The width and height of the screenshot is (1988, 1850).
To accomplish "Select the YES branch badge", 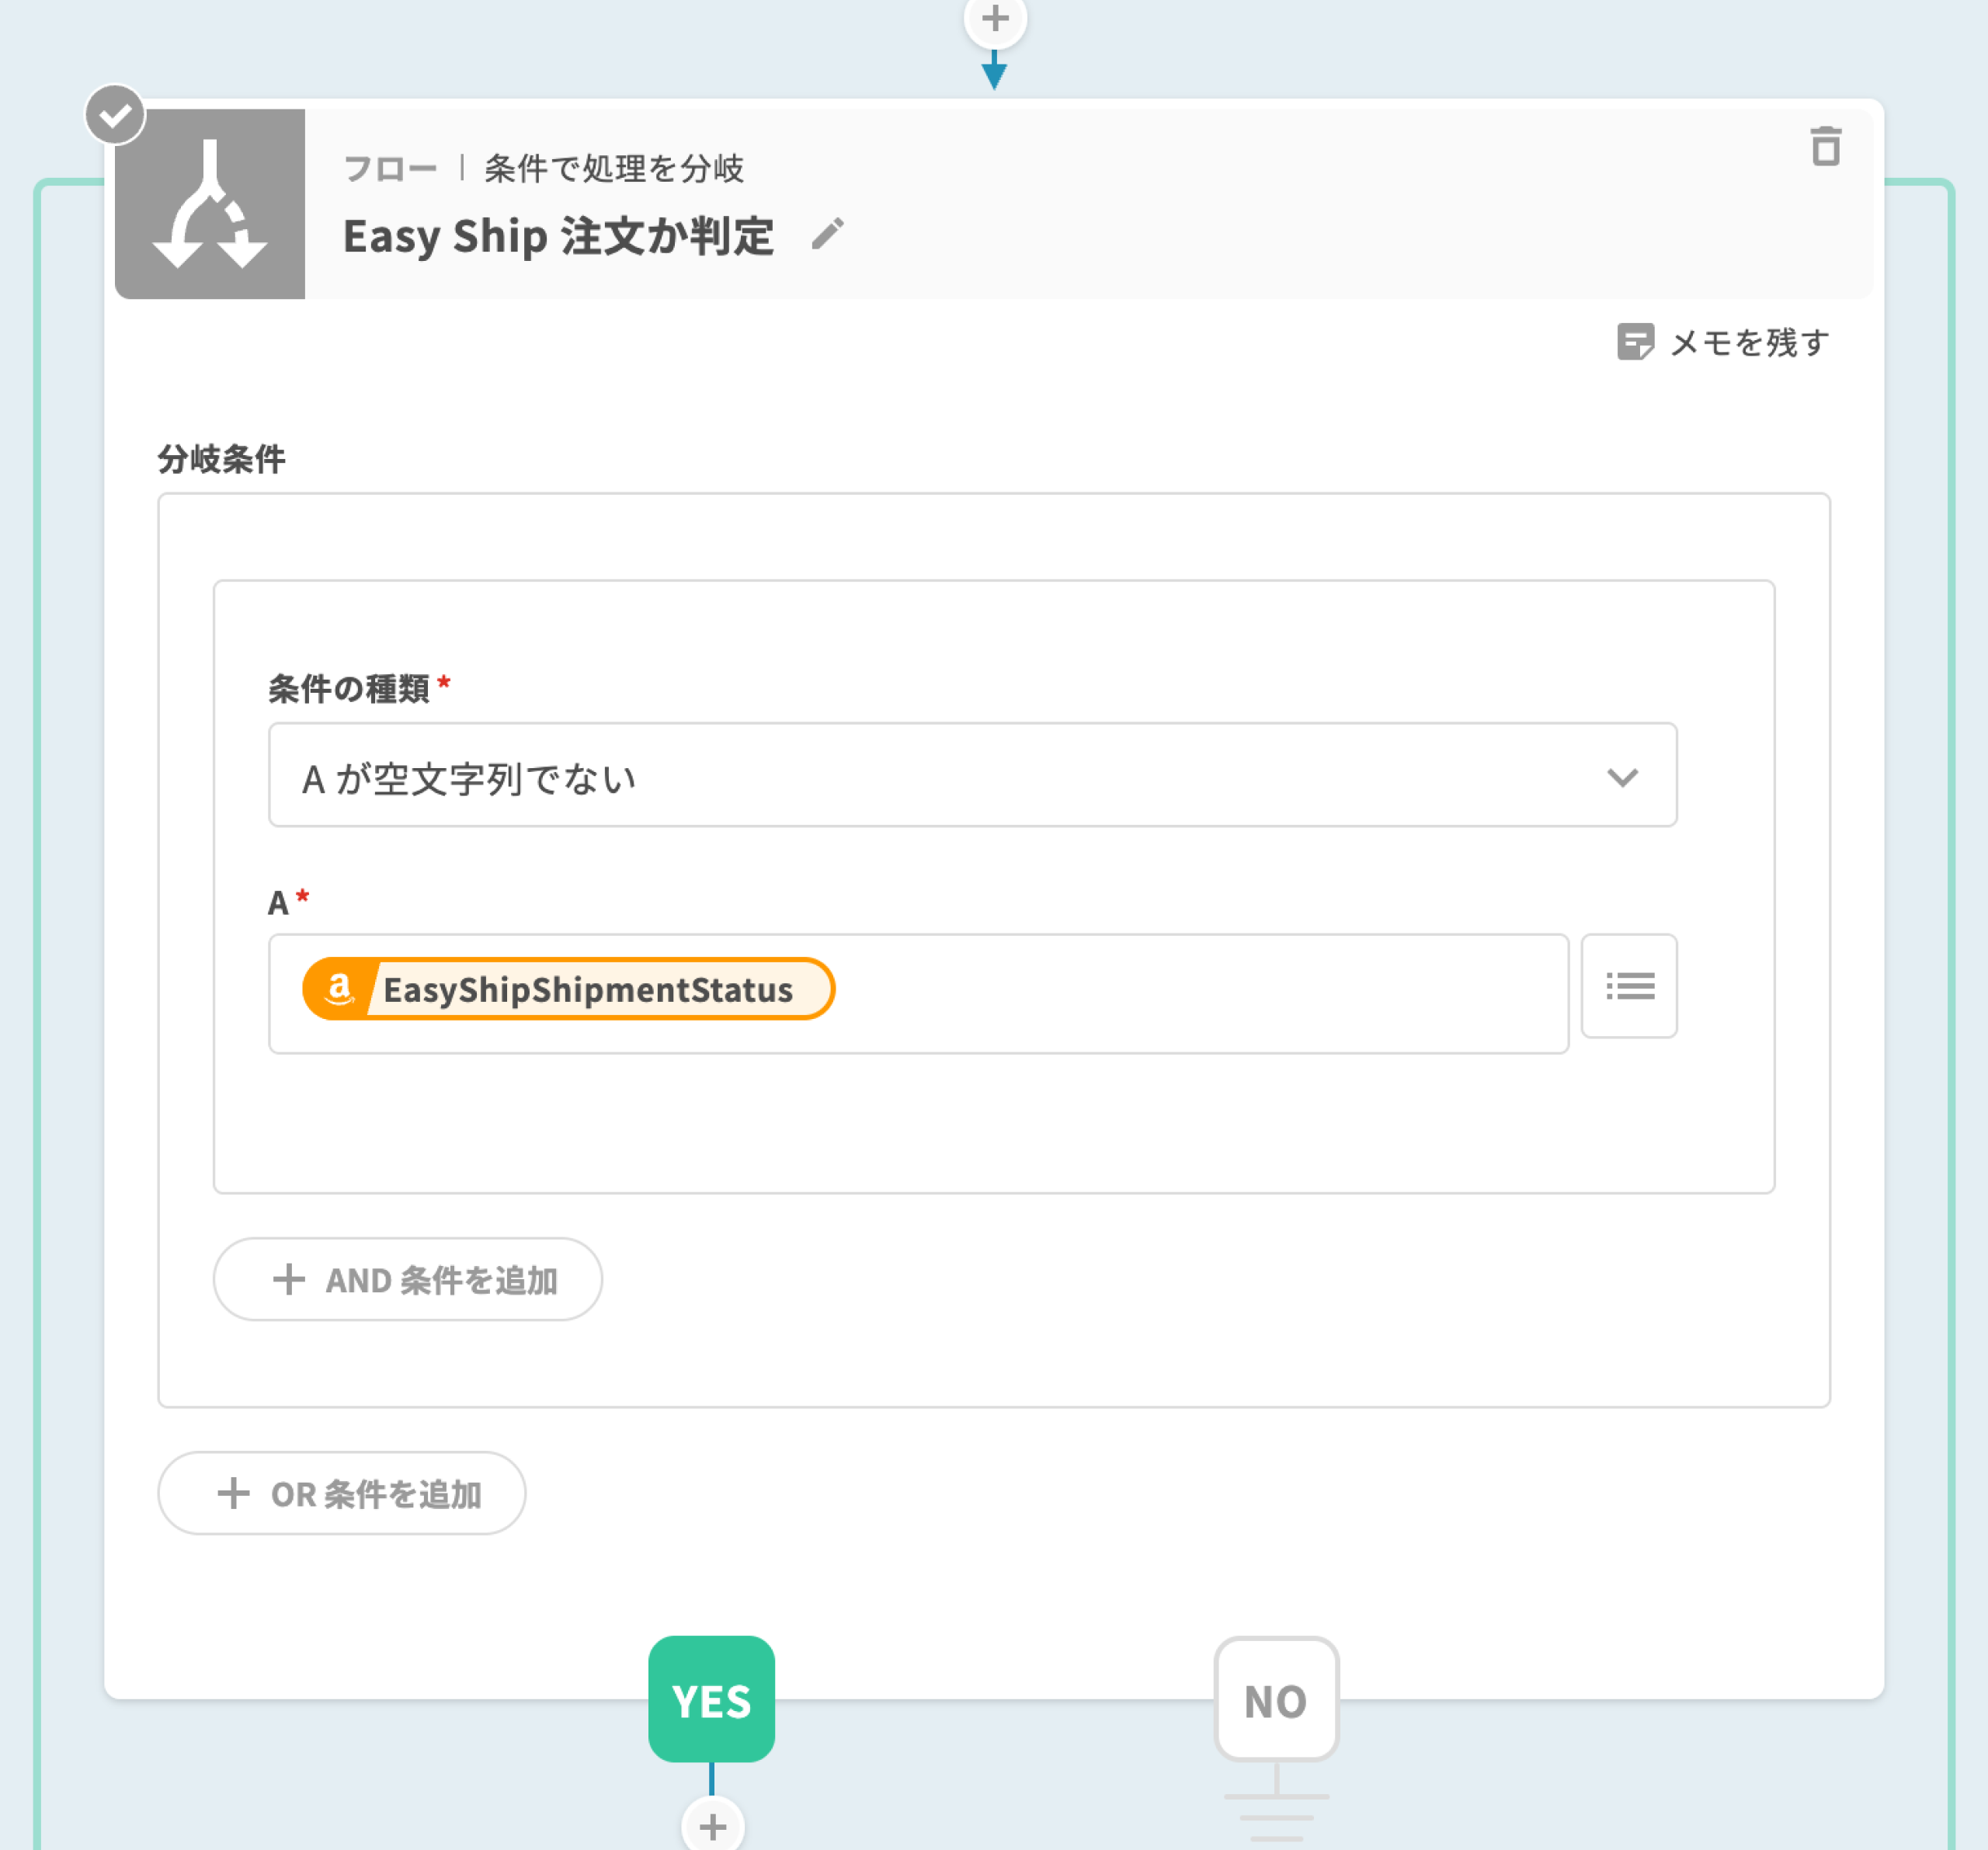I will click(x=711, y=1699).
